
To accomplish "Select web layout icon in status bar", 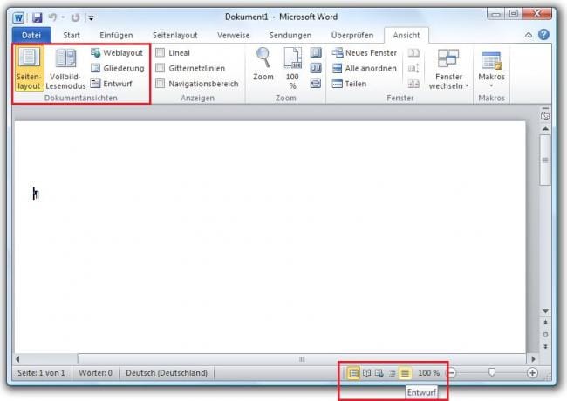I will click(379, 373).
